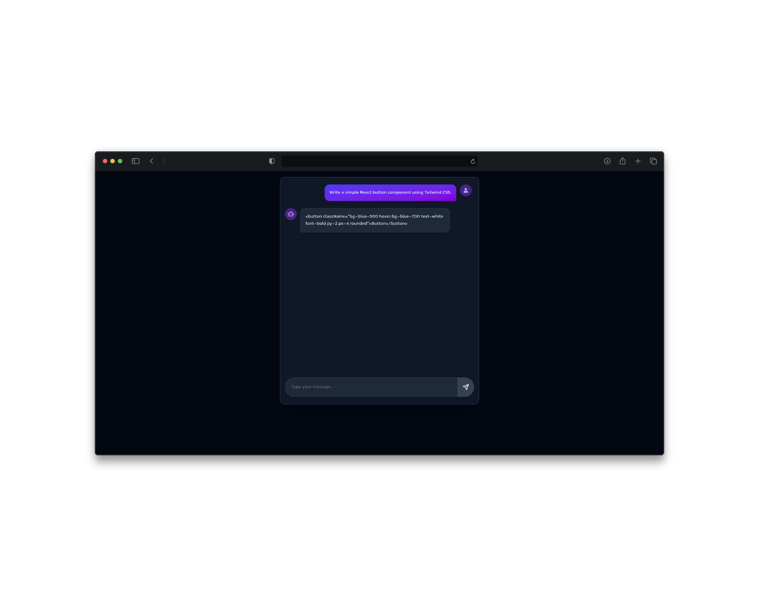Viewport: 759px width, 607px height.
Task: Click the privacy shield icon
Action: (x=272, y=161)
